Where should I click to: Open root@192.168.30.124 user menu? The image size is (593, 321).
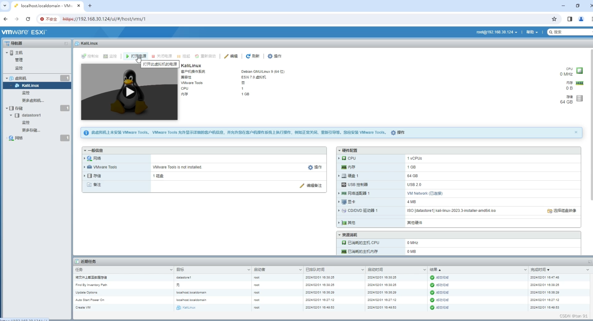(x=497, y=32)
